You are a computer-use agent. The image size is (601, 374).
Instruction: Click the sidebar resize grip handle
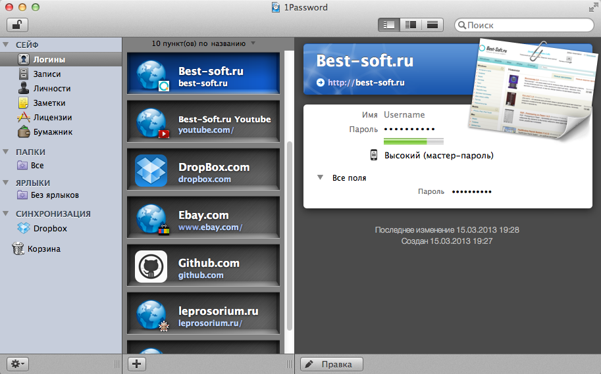pos(117,363)
